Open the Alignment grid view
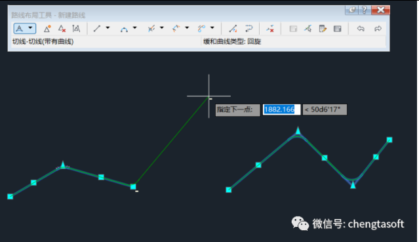 tap(338, 28)
